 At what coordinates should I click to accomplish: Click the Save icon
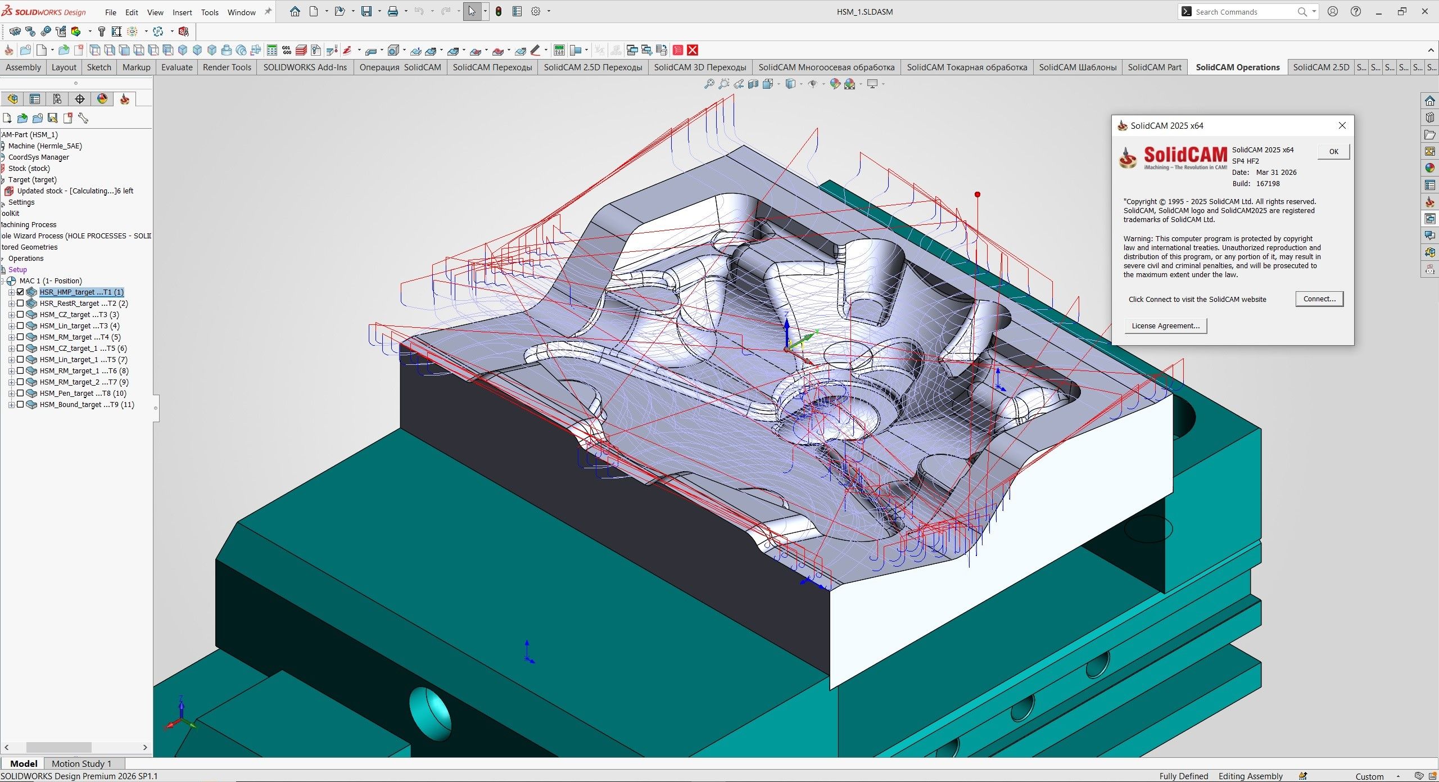point(366,11)
